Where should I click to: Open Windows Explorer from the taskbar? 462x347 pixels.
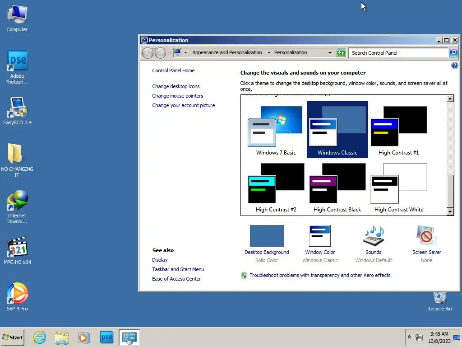tap(62, 338)
